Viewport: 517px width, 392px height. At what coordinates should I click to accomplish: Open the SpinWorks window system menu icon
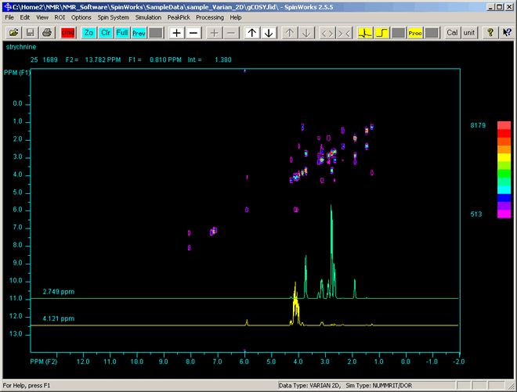tap(8, 6)
